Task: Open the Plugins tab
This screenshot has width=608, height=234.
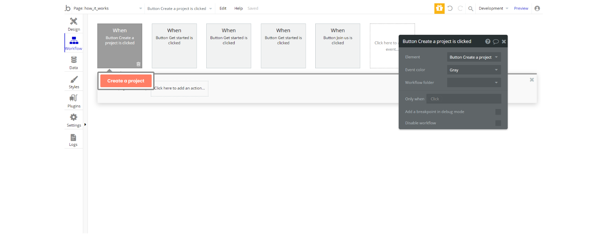Action: [74, 101]
